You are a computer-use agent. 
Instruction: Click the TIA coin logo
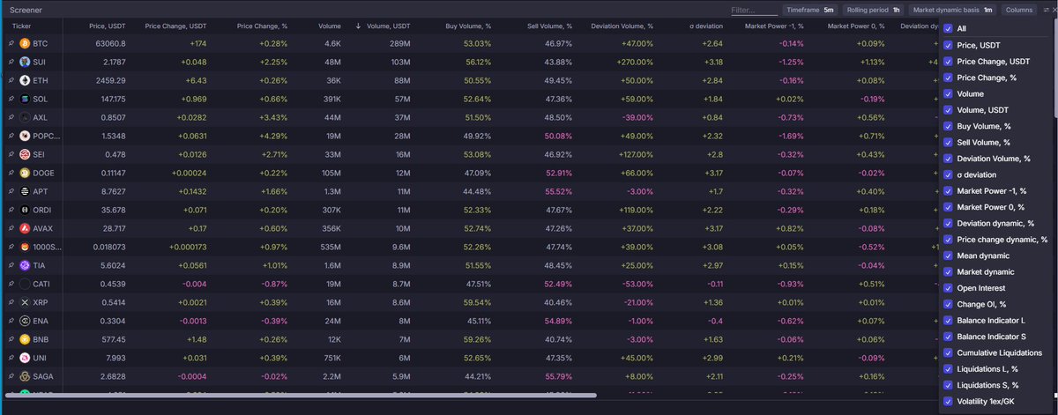tap(25, 265)
